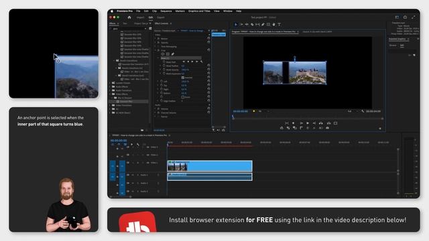
Task: Switch to Browse in Essential Graphics
Action: (x=393, y=46)
